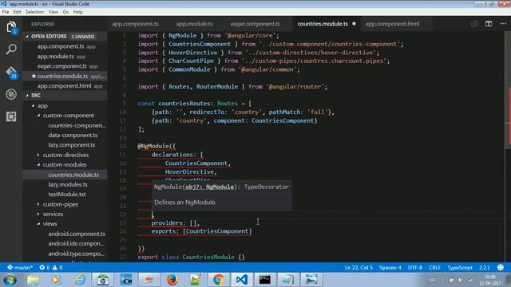Click the feedback smiley in status bar
The height and width of the screenshot is (287, 511).
pyautogui.click(x=501, y=268)
